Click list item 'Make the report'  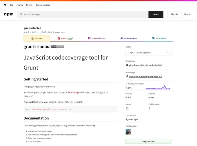(x=35, y=142)
